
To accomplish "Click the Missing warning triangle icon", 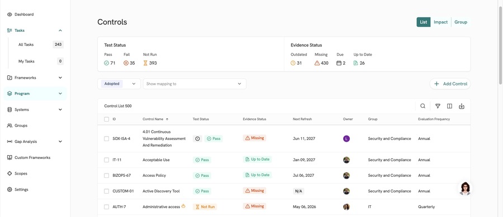I will [317, 63].
